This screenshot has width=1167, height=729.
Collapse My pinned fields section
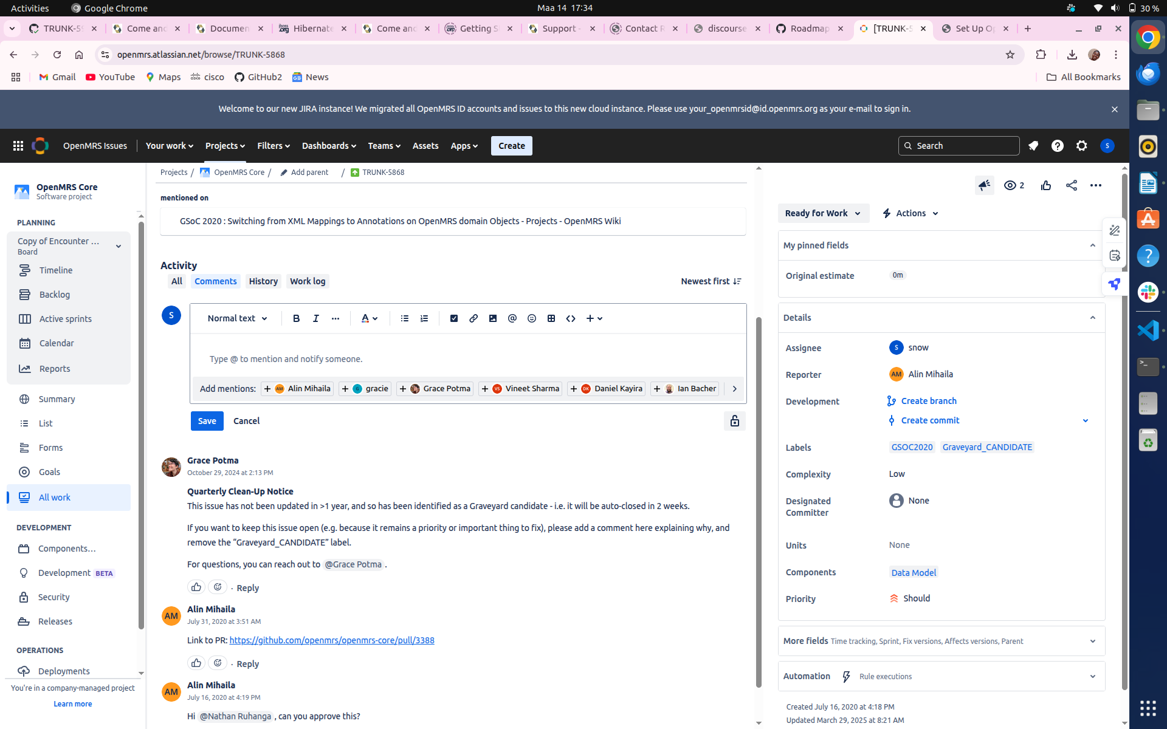(x=1092, y=245)
